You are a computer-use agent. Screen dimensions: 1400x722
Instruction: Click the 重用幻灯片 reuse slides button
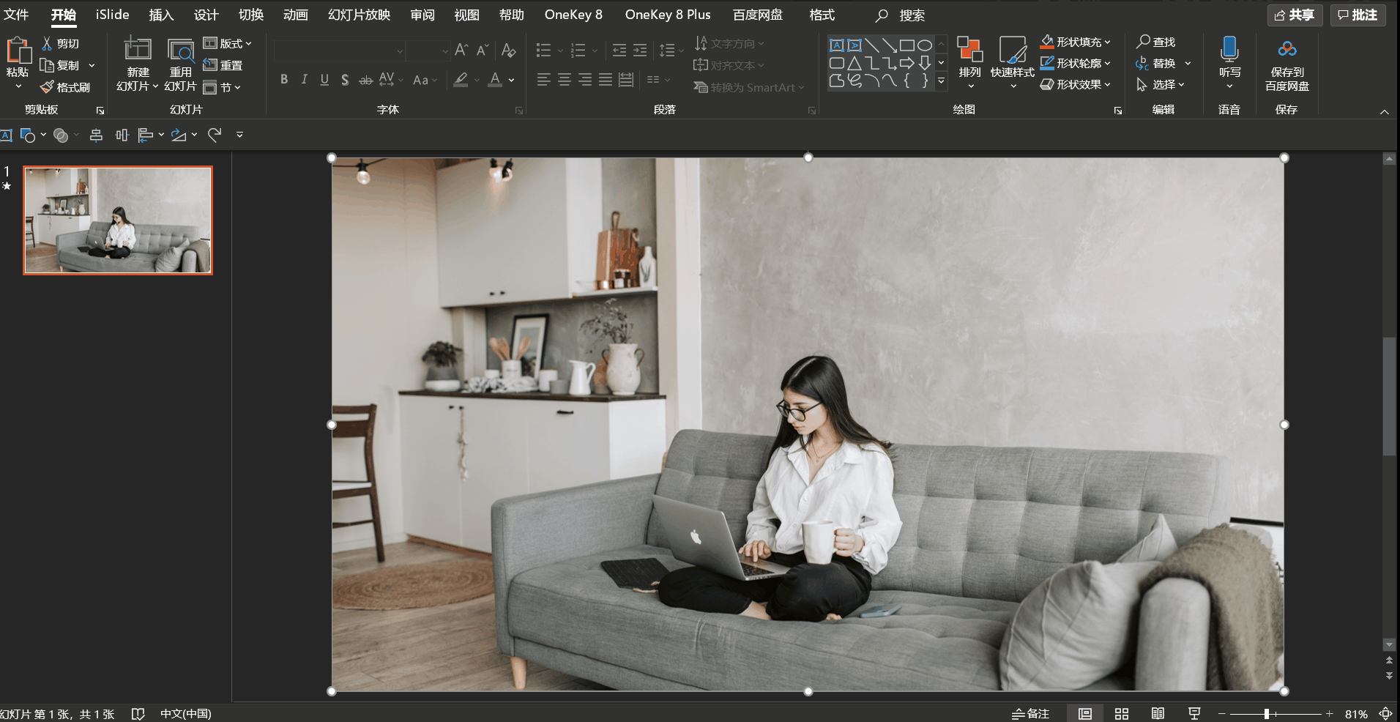pyautogui.click(x=180, y=64)
